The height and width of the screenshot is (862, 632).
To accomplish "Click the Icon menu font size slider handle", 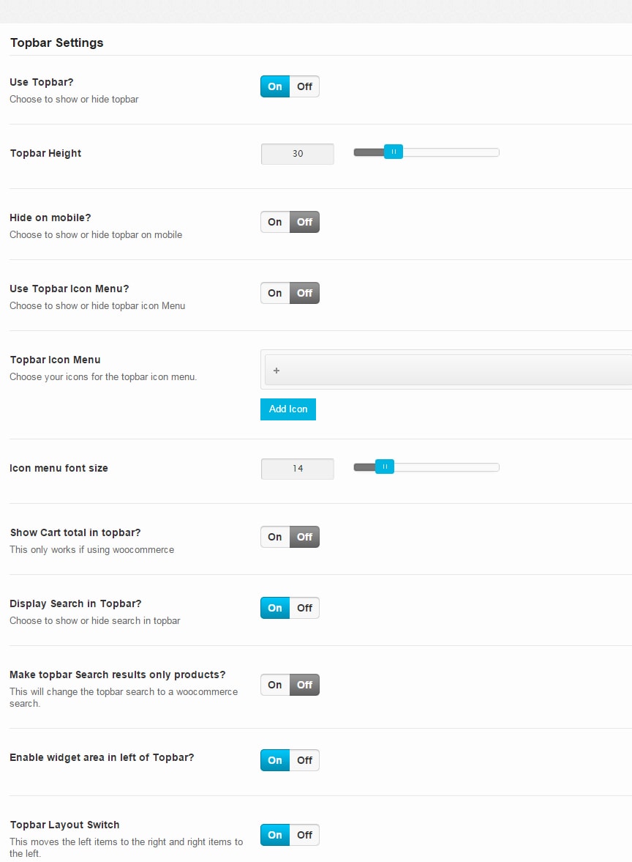I will [385, 467].
